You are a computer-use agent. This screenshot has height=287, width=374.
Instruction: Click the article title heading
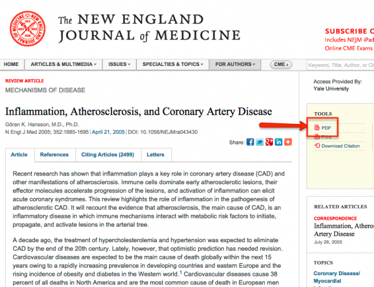pyautogui.click(x=138, y=111)
